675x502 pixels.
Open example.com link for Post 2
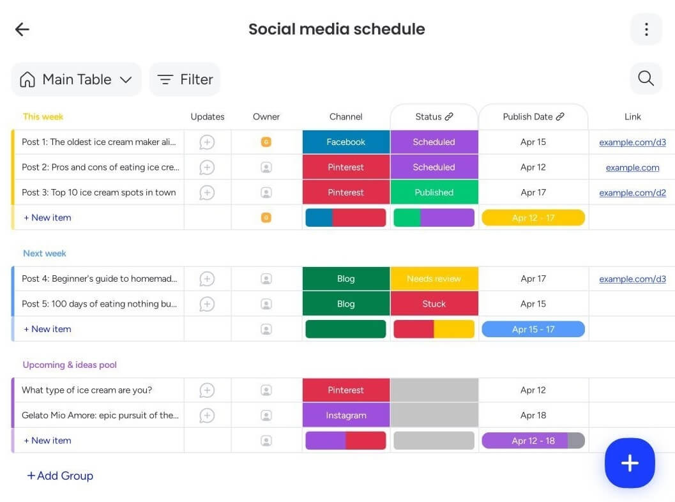(632, 167)
